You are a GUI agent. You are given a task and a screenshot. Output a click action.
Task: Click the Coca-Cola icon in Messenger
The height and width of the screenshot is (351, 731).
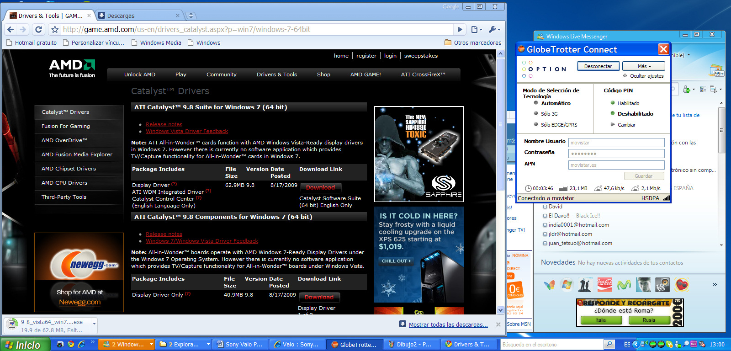[x=604, y=284]
